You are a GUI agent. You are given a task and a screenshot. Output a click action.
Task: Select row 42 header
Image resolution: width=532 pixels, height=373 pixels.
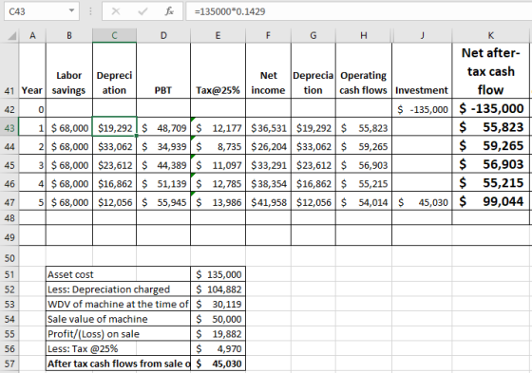[9, 109]
